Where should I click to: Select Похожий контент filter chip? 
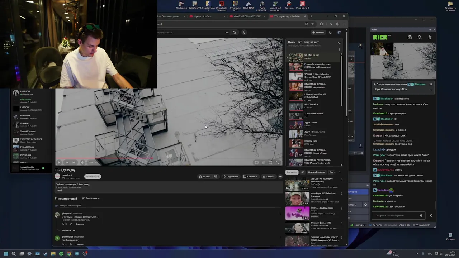point(317,172)
